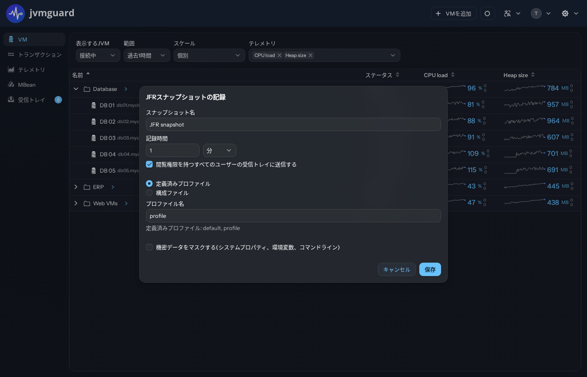
Task: Go to the MBean section
Action: click(34, 85)
